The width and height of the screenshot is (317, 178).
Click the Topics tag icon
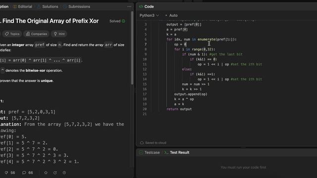pyautogui.click(x=6, y=34)
